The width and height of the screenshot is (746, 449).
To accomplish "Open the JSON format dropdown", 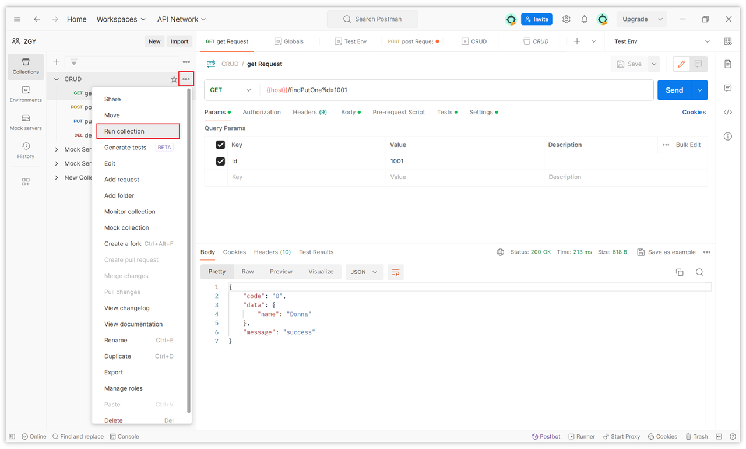I will point(364,272).
